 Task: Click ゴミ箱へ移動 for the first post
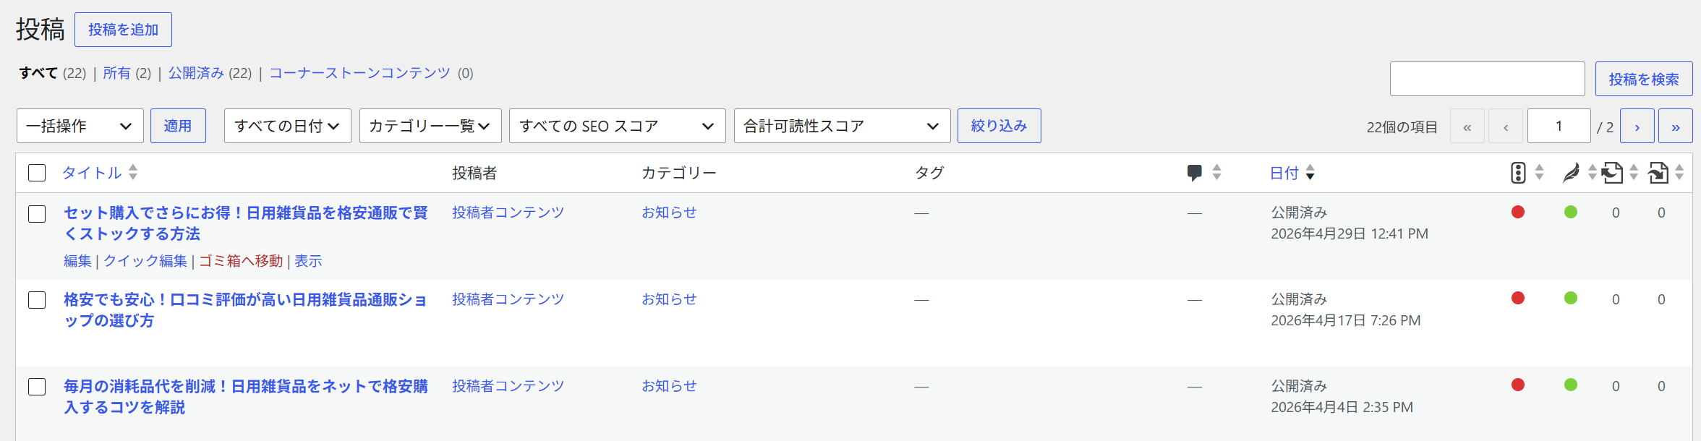click(241, 261)
